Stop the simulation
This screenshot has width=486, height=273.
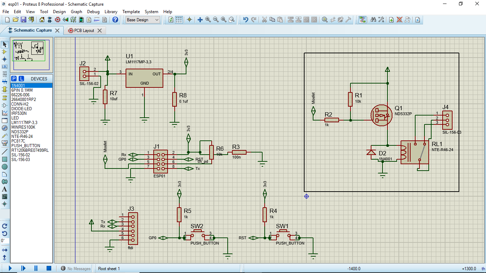click(x=49, y=268)
